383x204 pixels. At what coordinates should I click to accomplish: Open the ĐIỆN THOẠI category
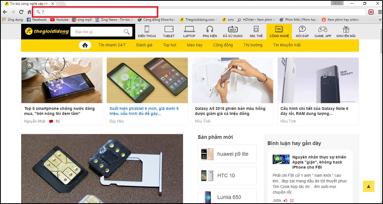146,31
